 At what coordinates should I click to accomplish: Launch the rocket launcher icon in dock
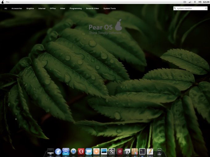[58, 152]
